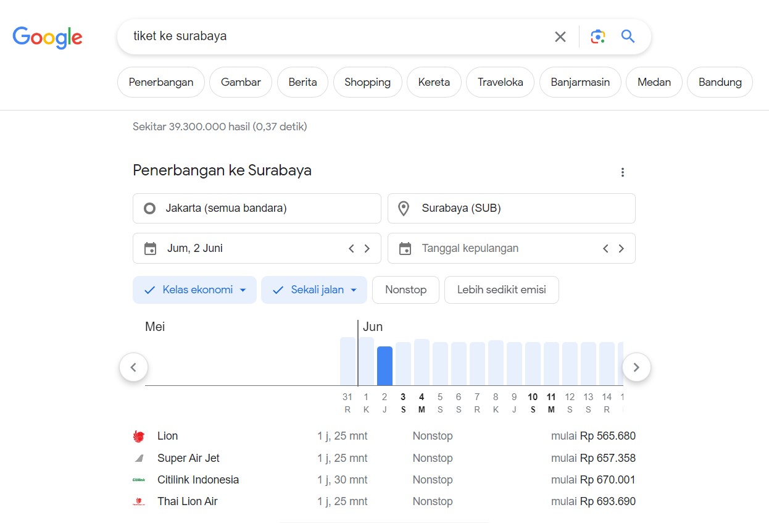Viewport: 769px width, 523px height.
Task: Click the Traveloka suggestion chip
Action: point(499,82)
